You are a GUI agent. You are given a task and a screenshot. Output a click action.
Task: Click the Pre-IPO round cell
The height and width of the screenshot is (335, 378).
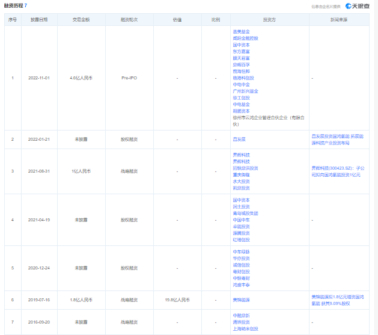click(x=129, y=78)
